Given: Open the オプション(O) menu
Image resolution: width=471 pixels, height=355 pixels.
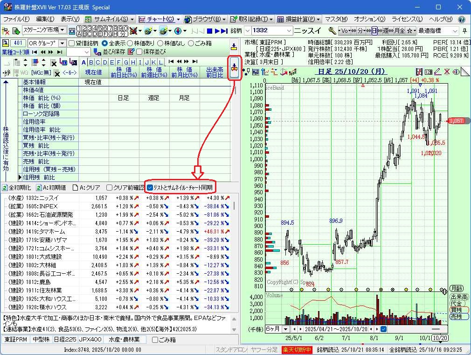Looking at the screenshot, I should pyautogui.click(x=369, y=19).
